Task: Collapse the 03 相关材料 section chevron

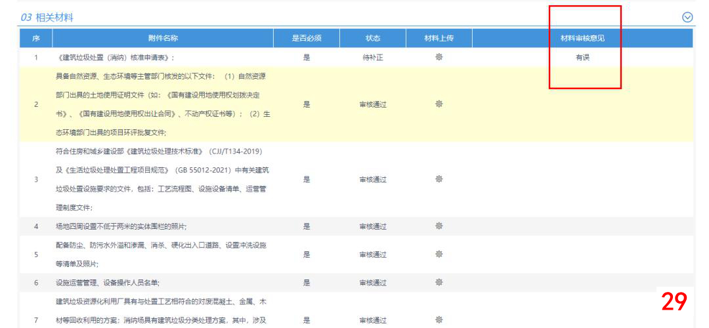Action: click(687, 18)
